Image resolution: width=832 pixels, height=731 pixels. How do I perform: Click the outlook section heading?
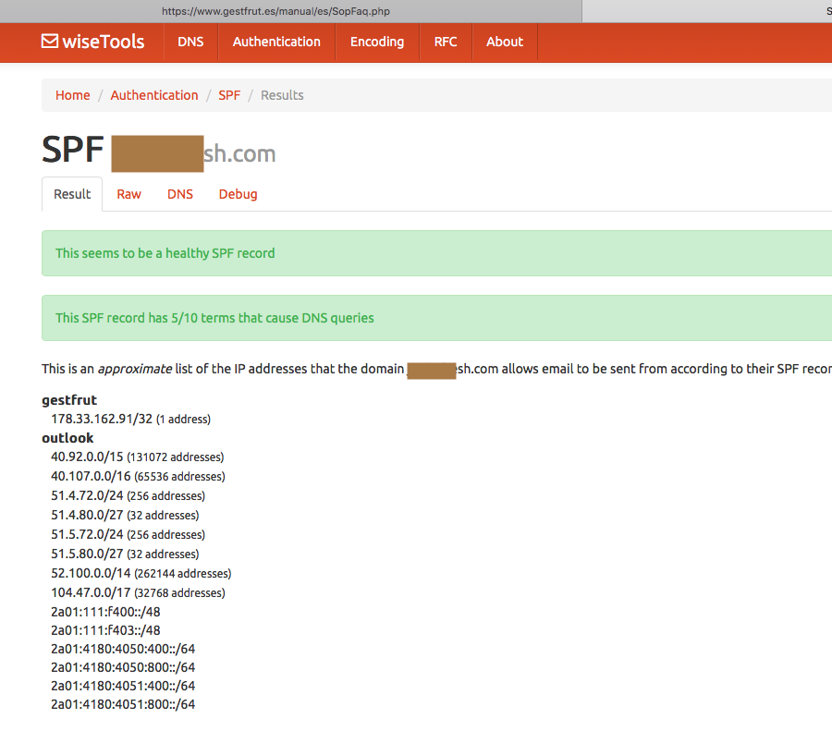coord(67,438)
